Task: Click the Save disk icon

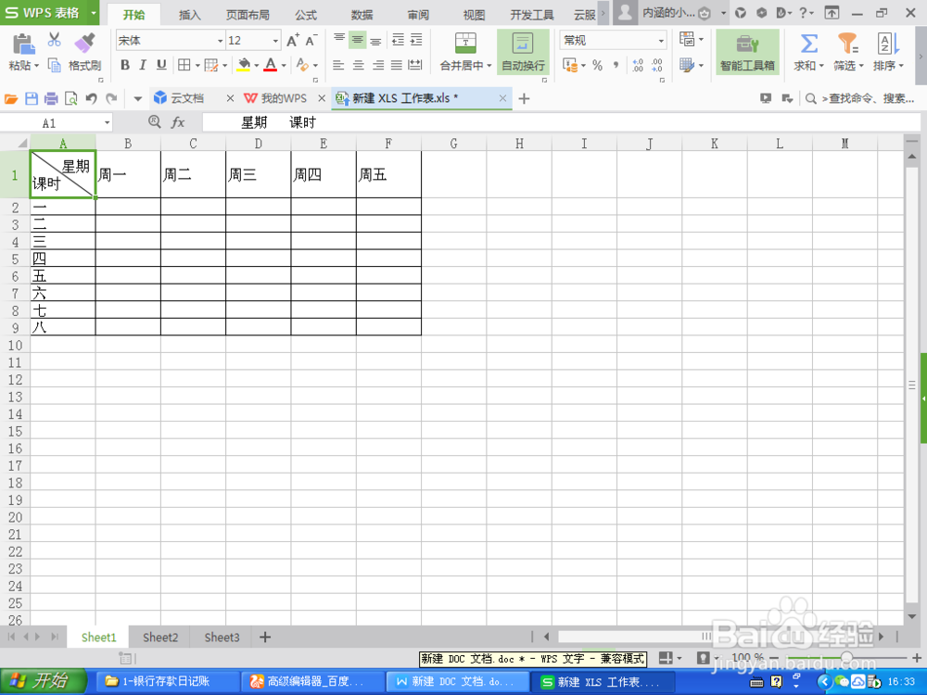Action: click(x=32, y=99)
